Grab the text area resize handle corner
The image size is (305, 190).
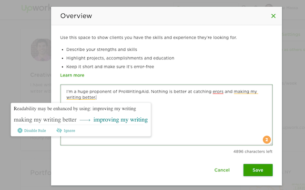tap(271, 143)
